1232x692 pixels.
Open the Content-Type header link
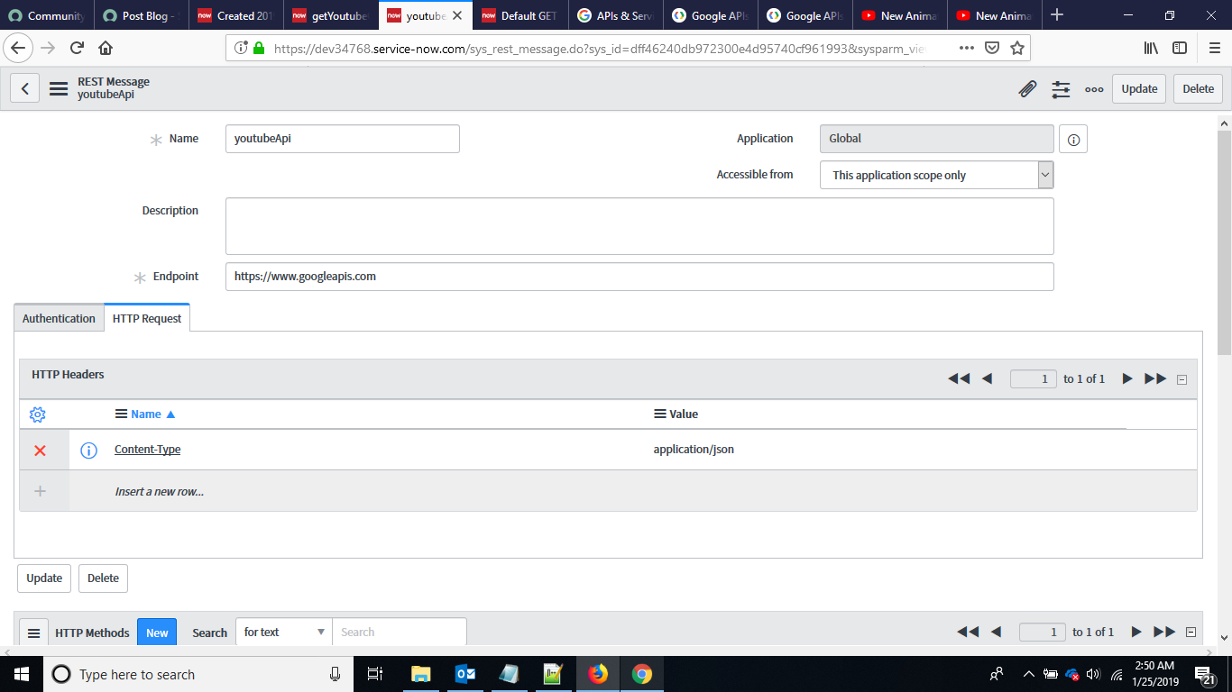click(x=147, y=449)
